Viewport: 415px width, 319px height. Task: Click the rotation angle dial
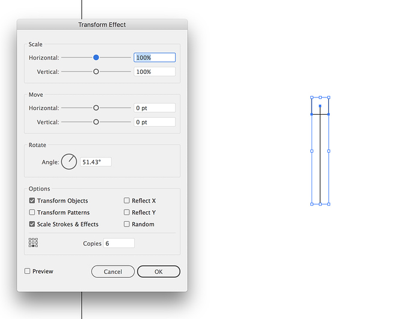coord(69,162)
